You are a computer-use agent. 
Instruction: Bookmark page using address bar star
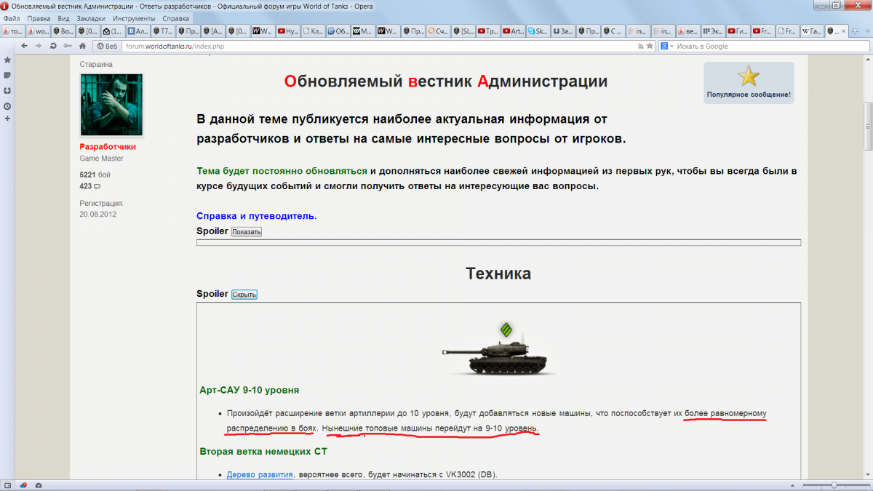(x=650, y=46)
